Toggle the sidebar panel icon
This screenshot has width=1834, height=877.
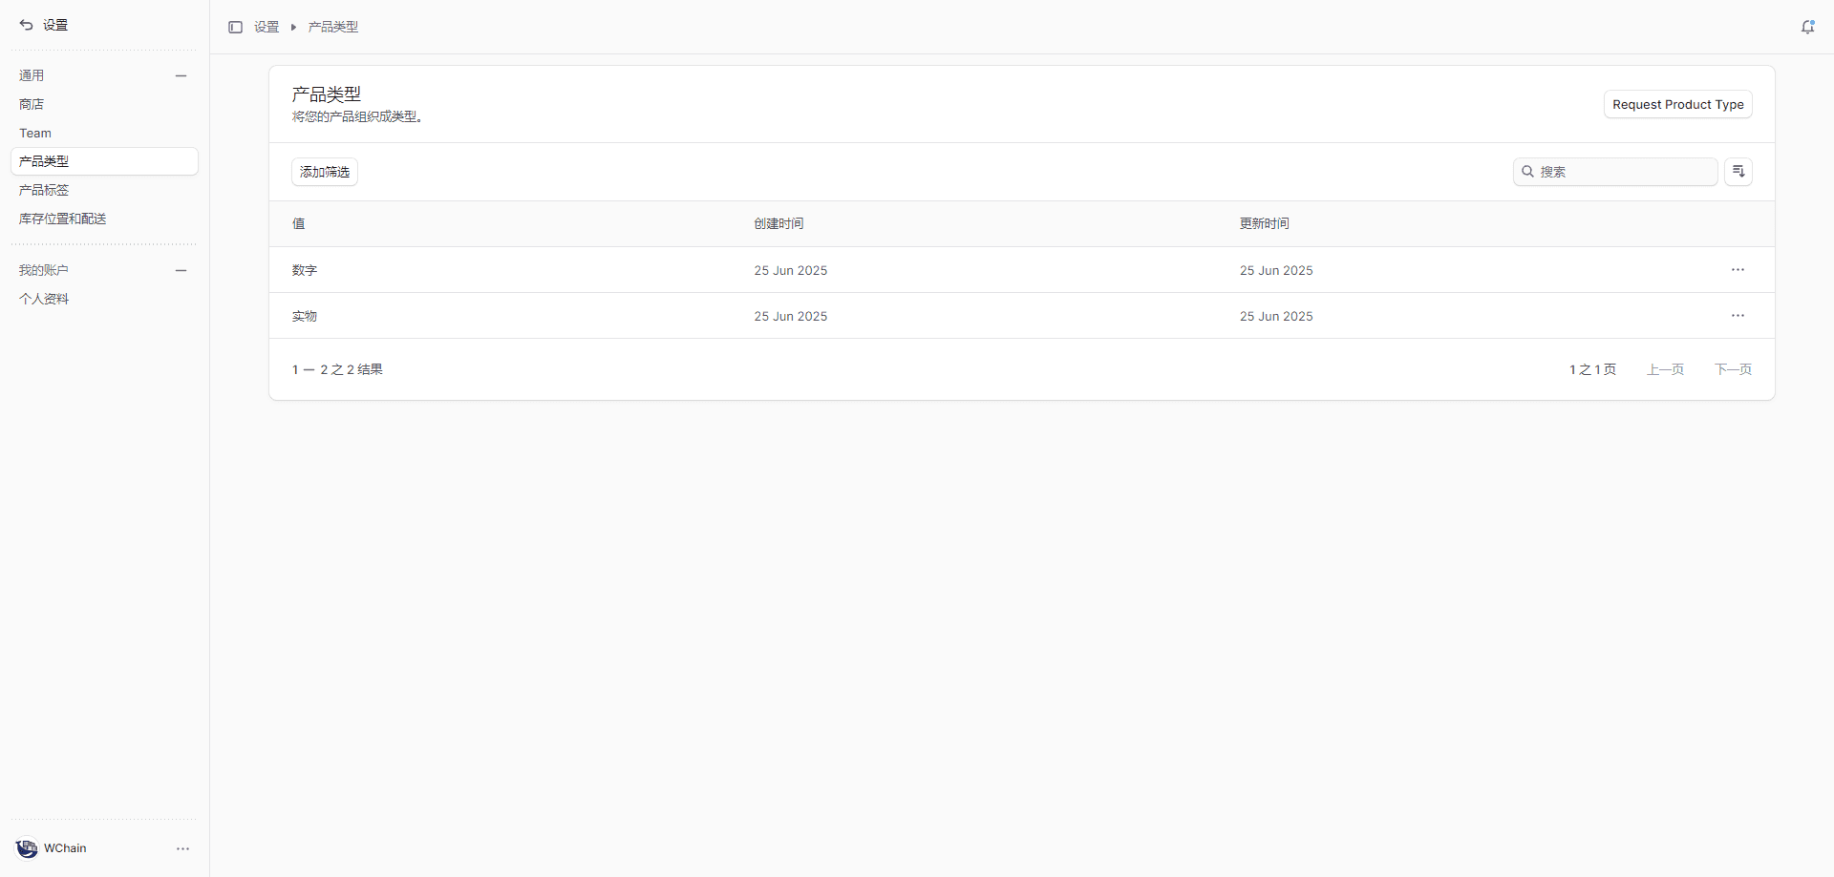coord(235,27)
